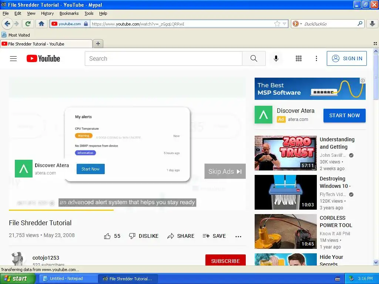Click the padlock site security icon
This screenshot has width=379, height=284.
(x=86, y=24)
